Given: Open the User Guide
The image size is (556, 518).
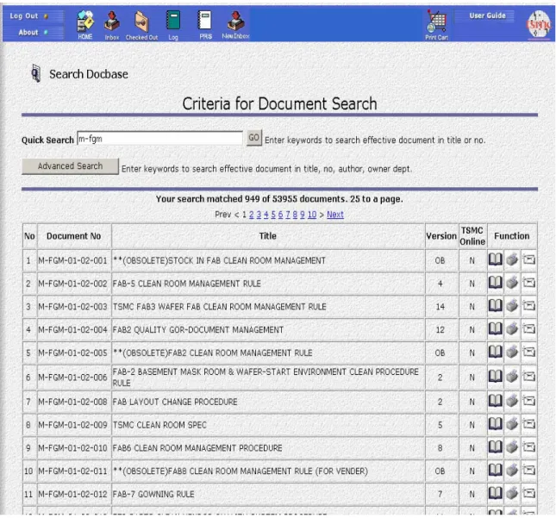Looking at the screenshot, I should click(487, 16).
